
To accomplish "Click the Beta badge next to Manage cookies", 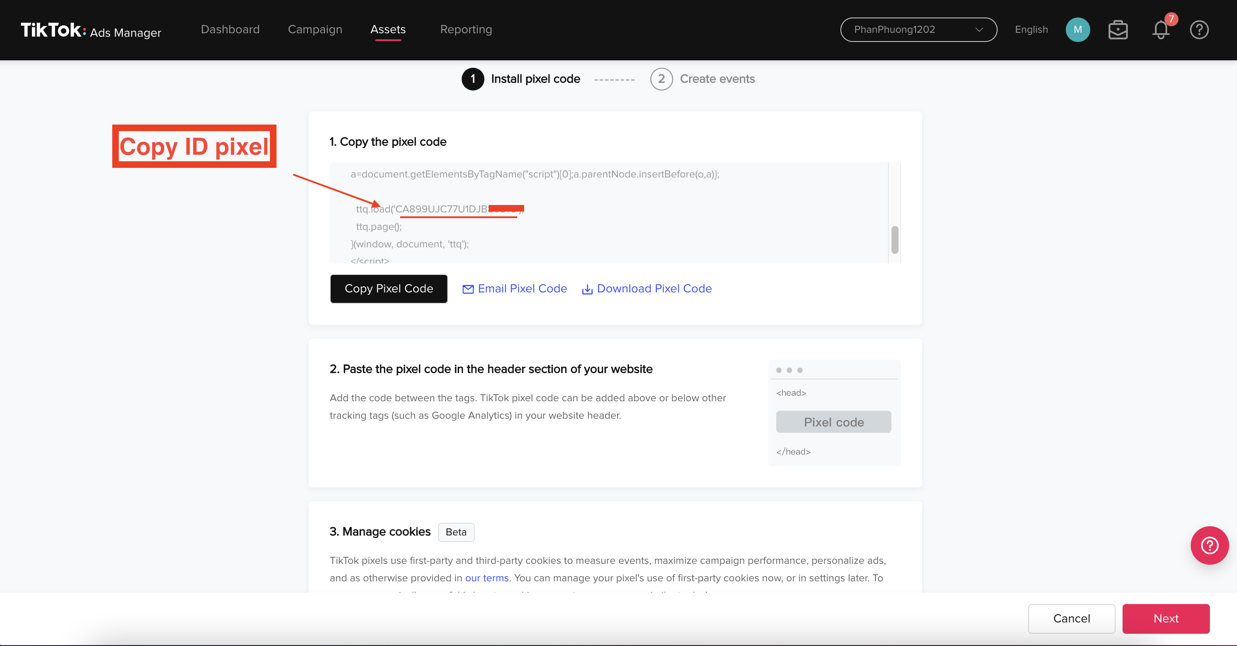I will (456, 531).
